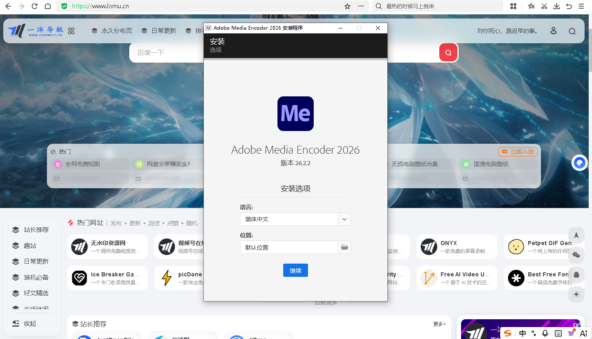This screenshot has width=592, height=339.
Task: Open the four-circles icon beside the logo
Action: [71, 31]
